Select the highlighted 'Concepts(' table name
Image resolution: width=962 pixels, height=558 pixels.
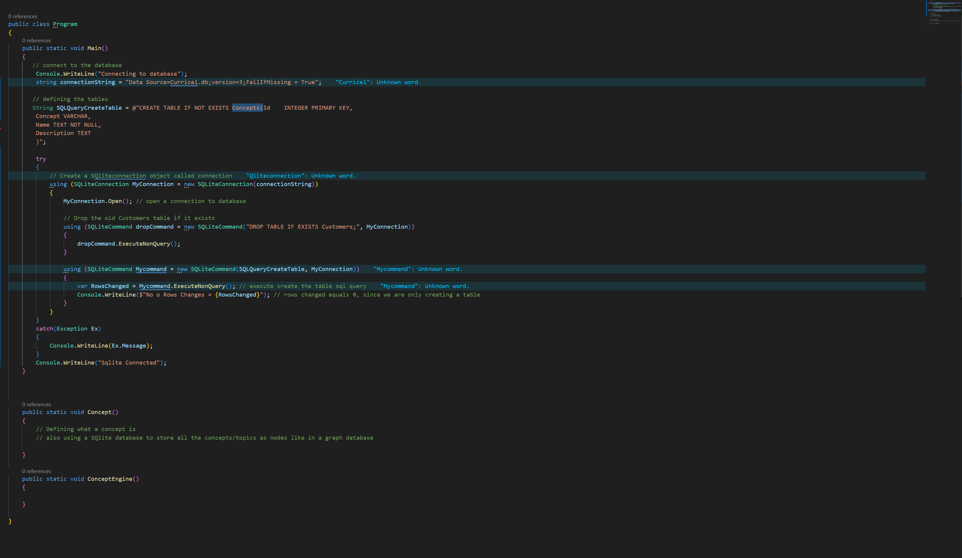(x=247, y=108)
